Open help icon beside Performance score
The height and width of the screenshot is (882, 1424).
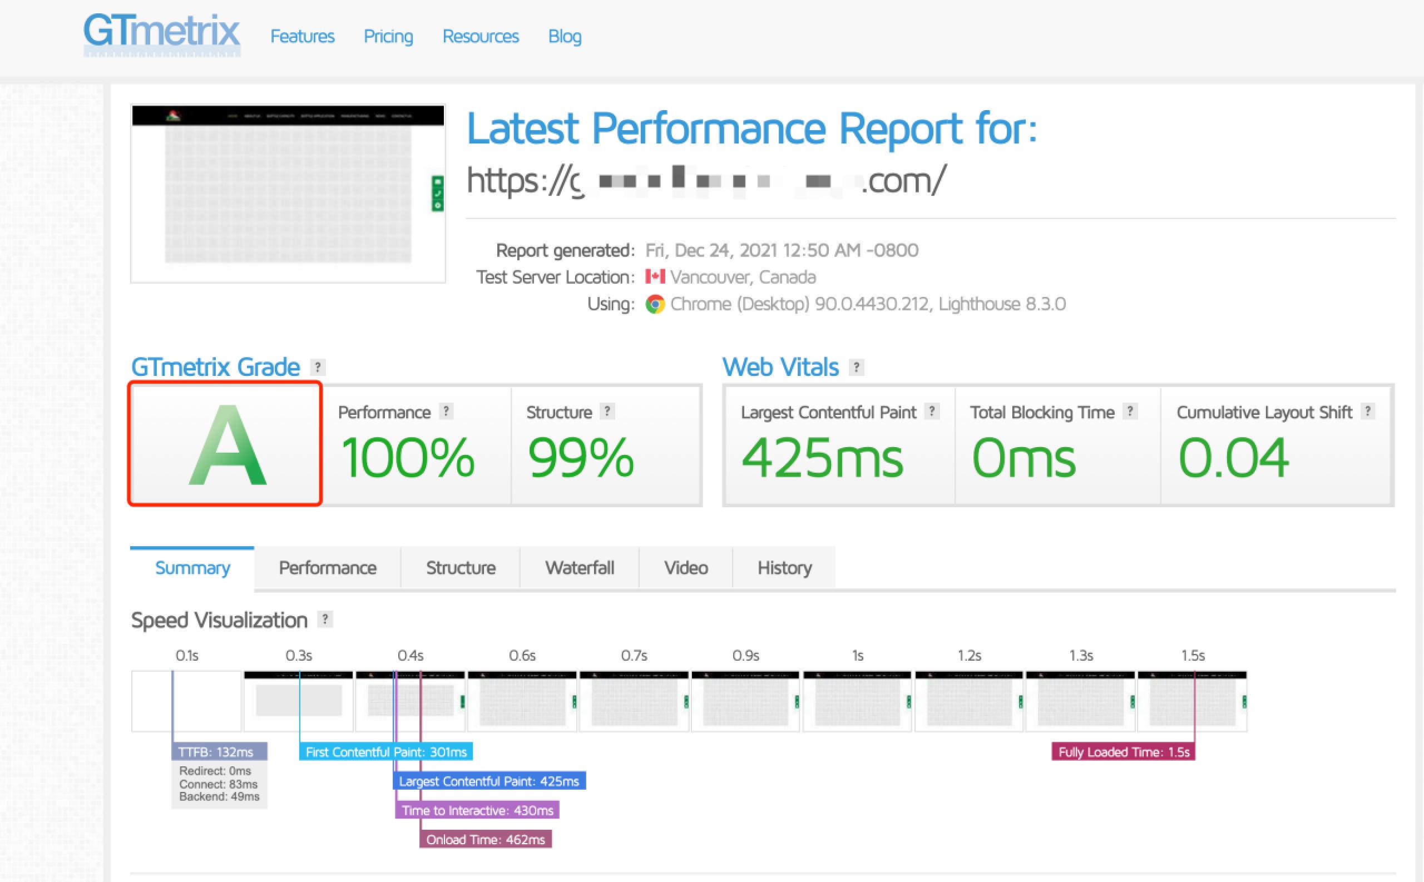point(446,412)
